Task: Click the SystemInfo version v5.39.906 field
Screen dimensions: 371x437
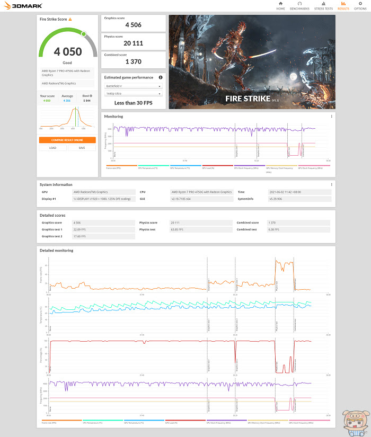Action: point(299,199)
